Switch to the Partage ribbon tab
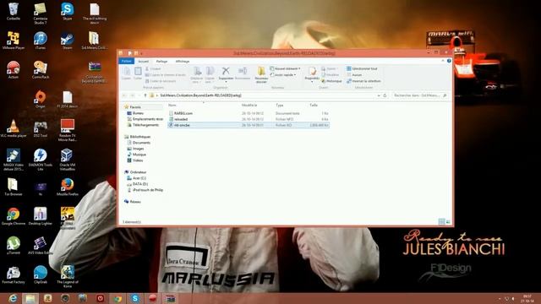 tap(161, 62)
